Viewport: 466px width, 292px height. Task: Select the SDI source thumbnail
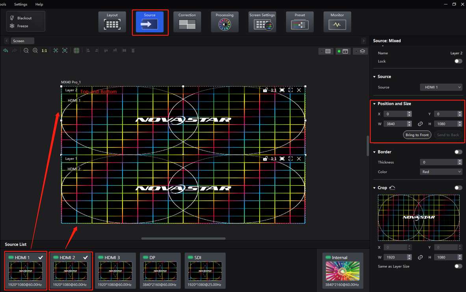click(205, 271)
